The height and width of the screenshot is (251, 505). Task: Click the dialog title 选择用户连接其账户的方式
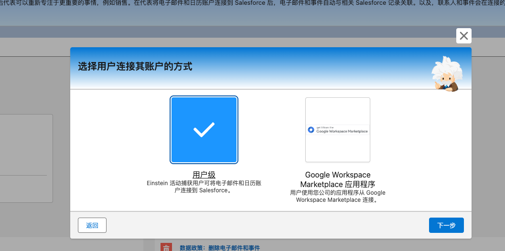point(135,67)
